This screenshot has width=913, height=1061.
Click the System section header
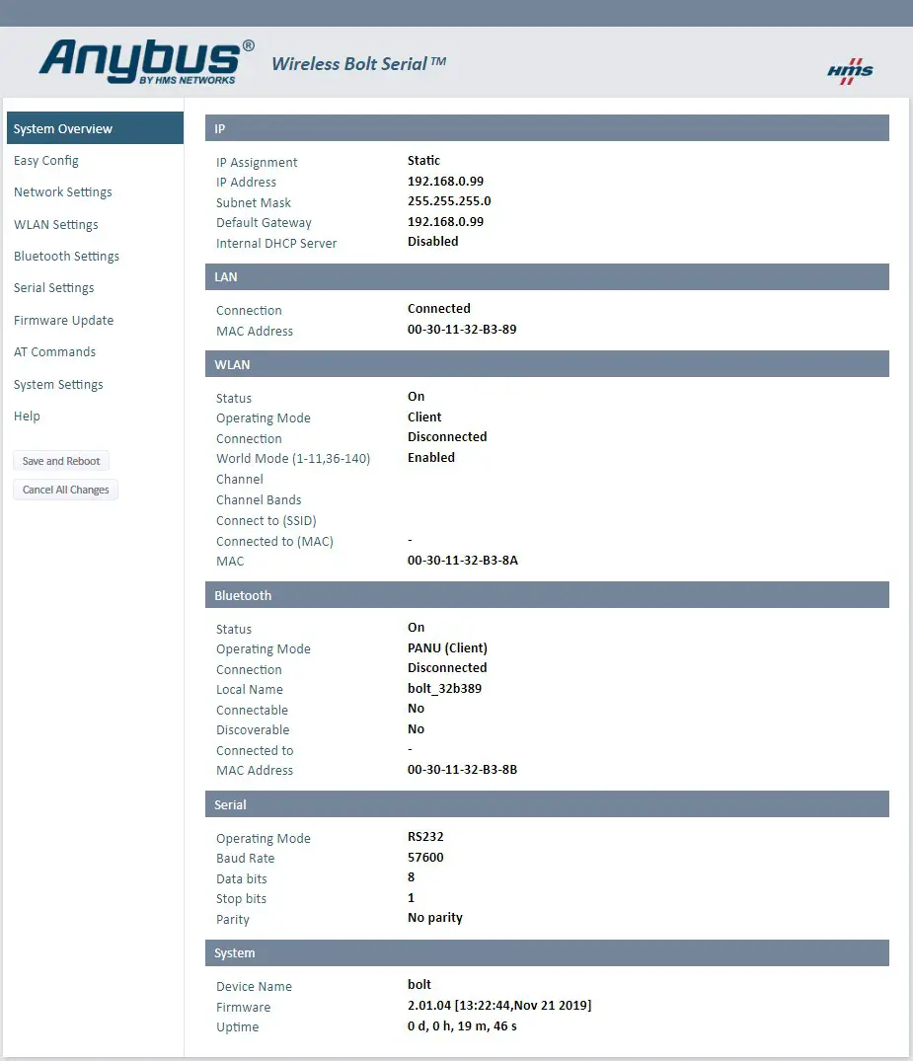pos(547,952)
